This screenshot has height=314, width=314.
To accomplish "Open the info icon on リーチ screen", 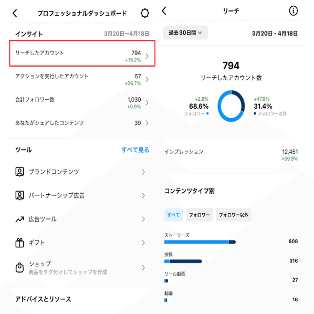I will [x=293, y=11].
